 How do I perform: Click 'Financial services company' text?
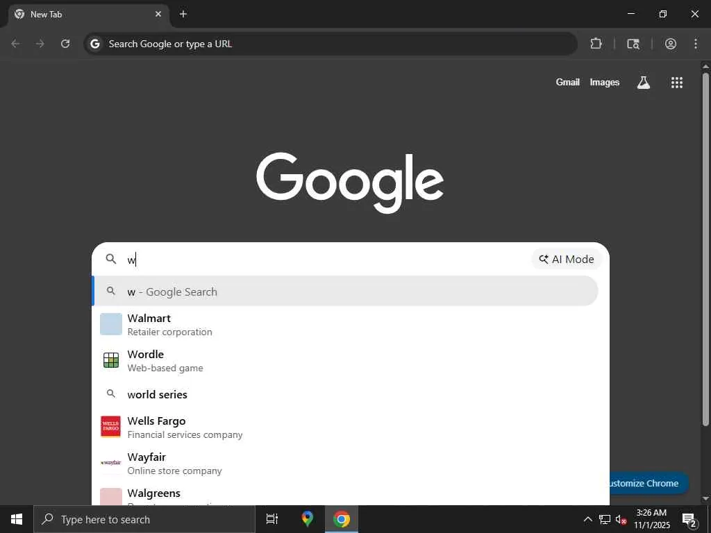[x=185, y=434]
